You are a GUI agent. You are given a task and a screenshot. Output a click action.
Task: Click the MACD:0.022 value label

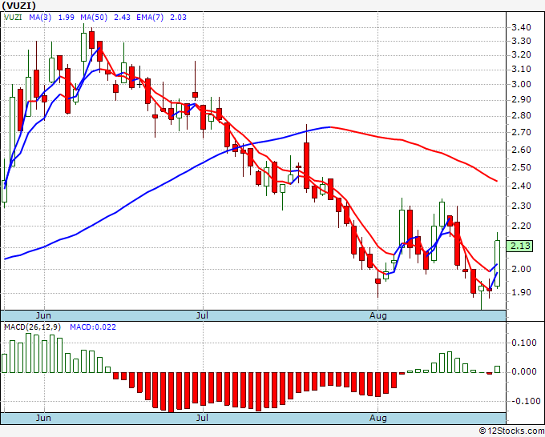click(x=93, y=327)
